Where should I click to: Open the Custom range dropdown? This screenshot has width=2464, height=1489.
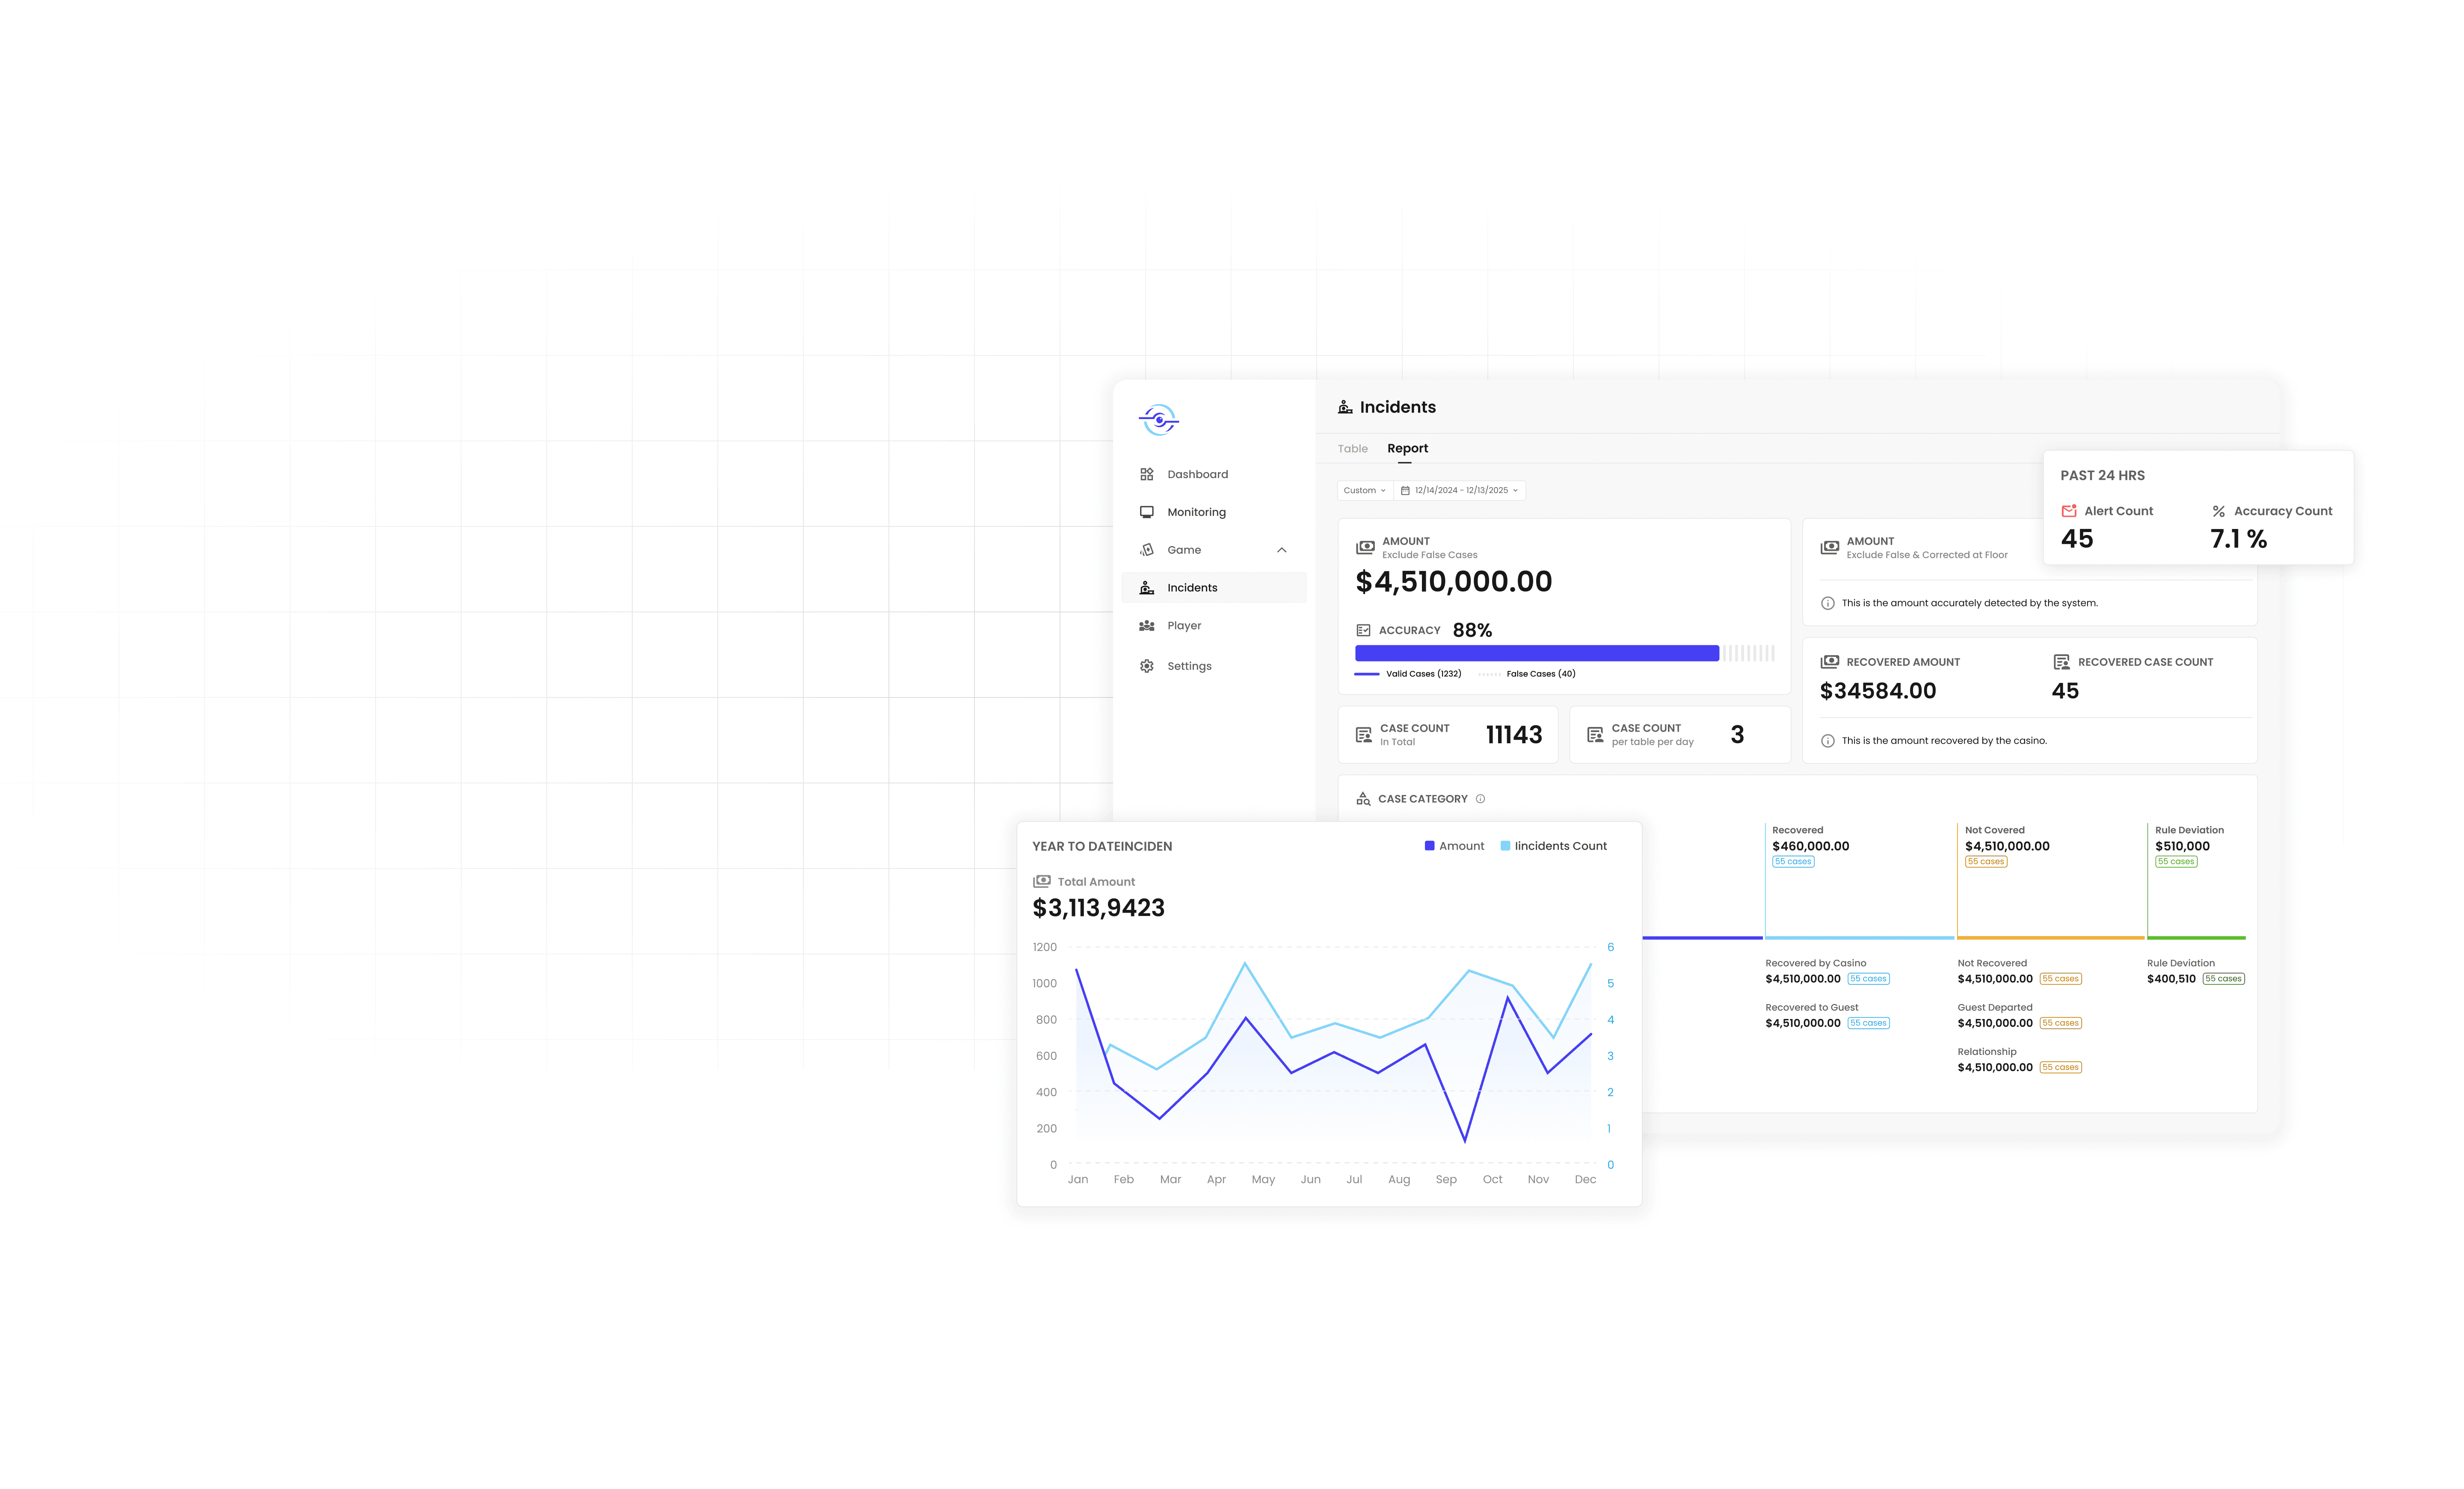click(x=1364, y=490)
